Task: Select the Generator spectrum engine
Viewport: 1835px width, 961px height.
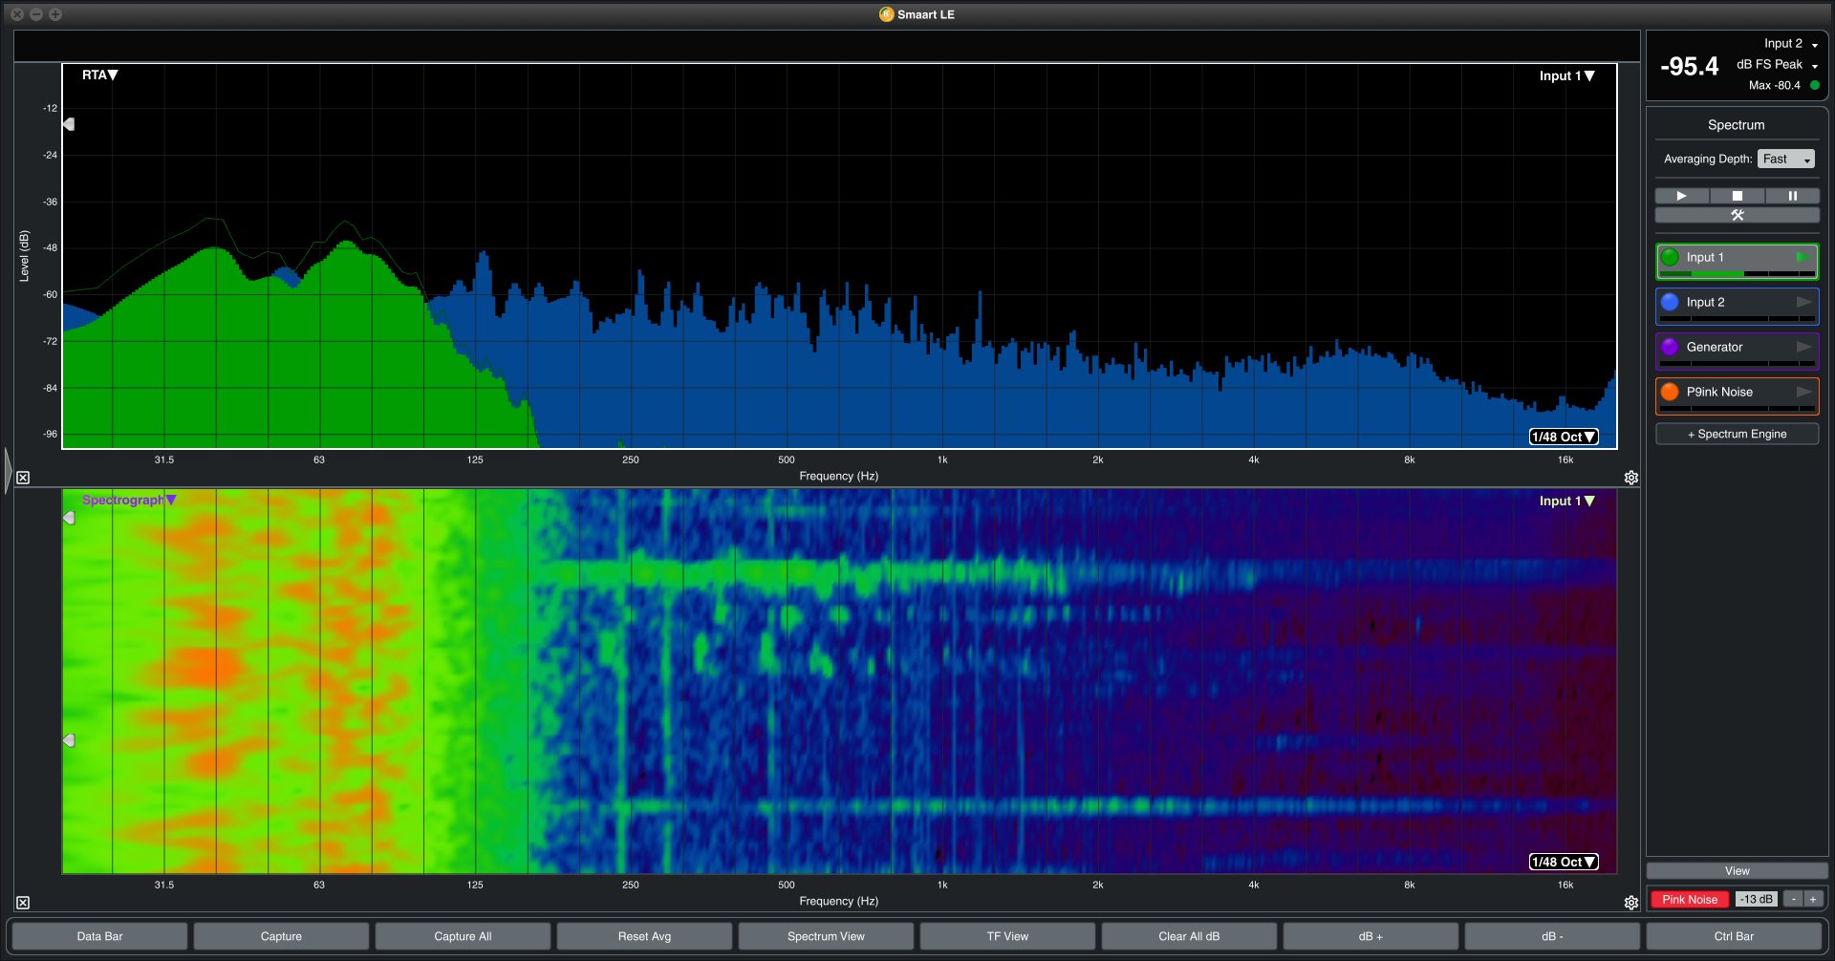Action: click(x=1738, y=351)
